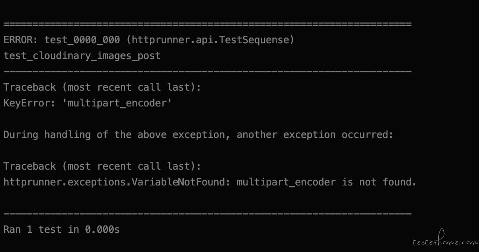The height and width of the screenshot is (252, 479).
Task: Click the dashed separator below test name
Action: pos(207,72)
